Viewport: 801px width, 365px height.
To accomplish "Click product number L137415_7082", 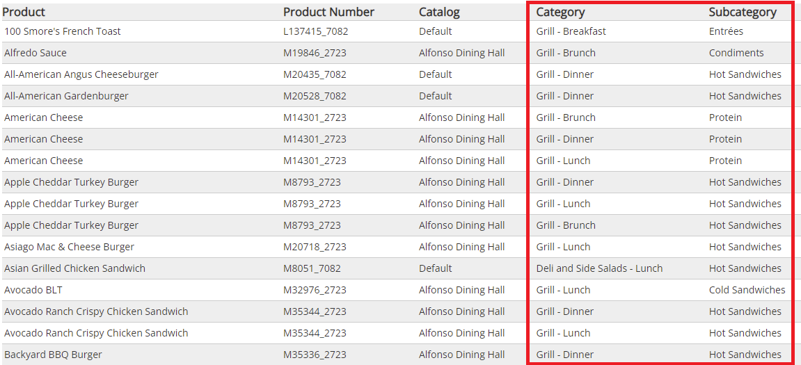I will coord(316,31).
